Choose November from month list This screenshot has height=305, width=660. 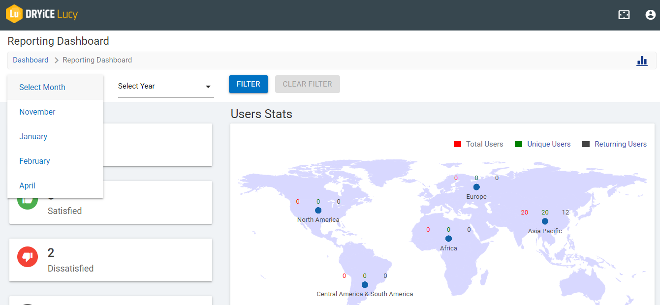(x=37, y=112)
